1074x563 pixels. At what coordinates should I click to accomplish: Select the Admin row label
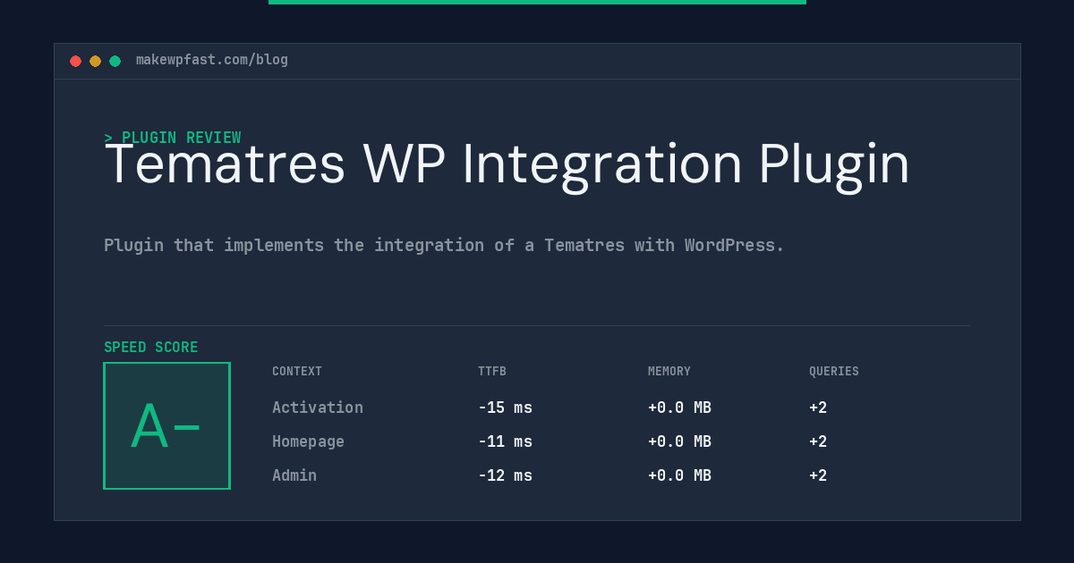click(294, 475)
